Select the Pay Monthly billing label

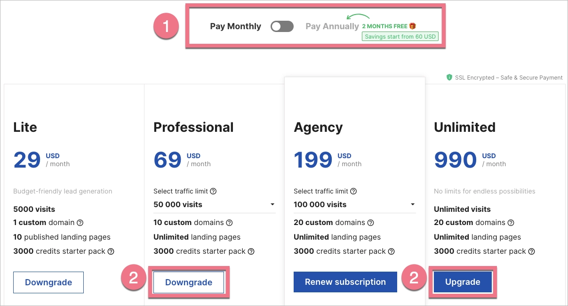click(235, 26)
